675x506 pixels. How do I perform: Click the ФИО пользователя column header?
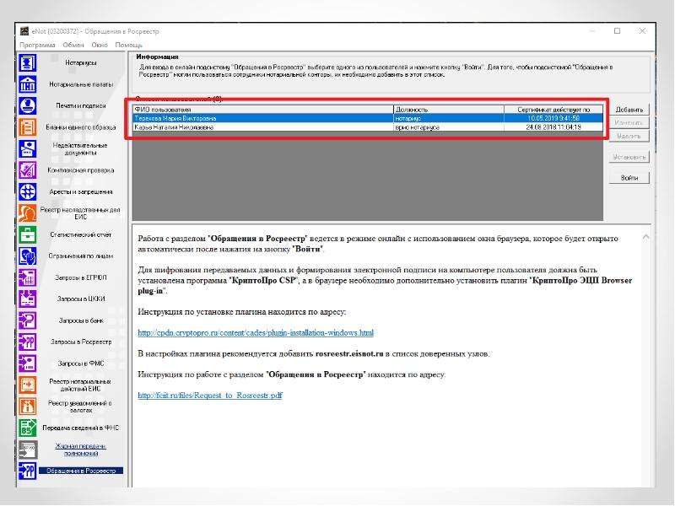[263, 110]
